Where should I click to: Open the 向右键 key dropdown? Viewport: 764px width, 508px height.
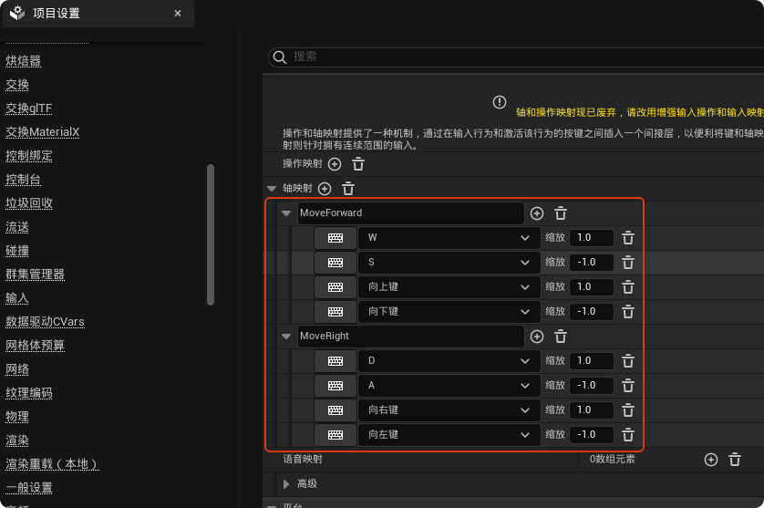(449, 410)
